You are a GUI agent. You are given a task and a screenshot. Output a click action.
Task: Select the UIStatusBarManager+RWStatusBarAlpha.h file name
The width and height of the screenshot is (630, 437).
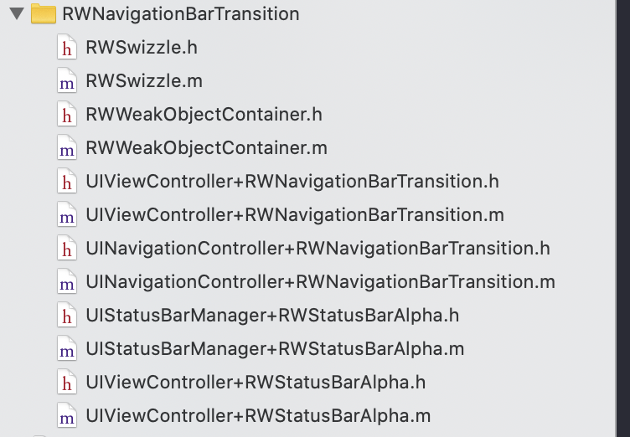point(272,316)
